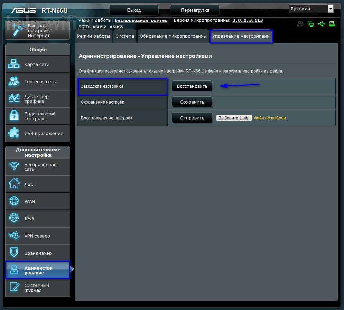Select the Родительский контроль padlock icon

tap(14, 116)
